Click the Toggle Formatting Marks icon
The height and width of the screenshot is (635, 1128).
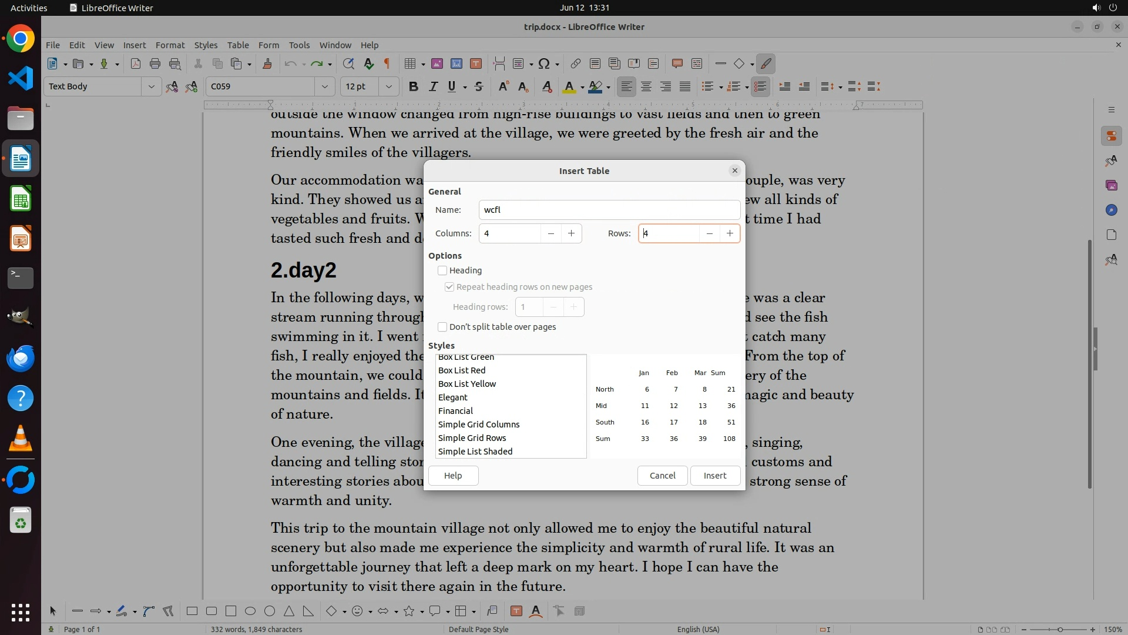click(x=387, y=63)
